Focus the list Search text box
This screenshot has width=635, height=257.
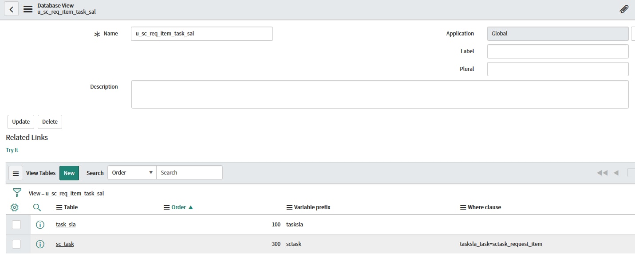tap(189, 173)
